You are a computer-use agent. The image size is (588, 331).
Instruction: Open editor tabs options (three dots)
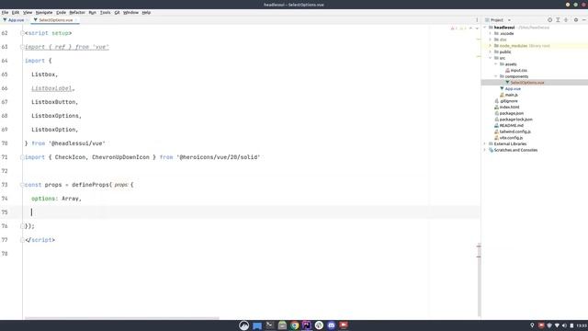(477, 20)
